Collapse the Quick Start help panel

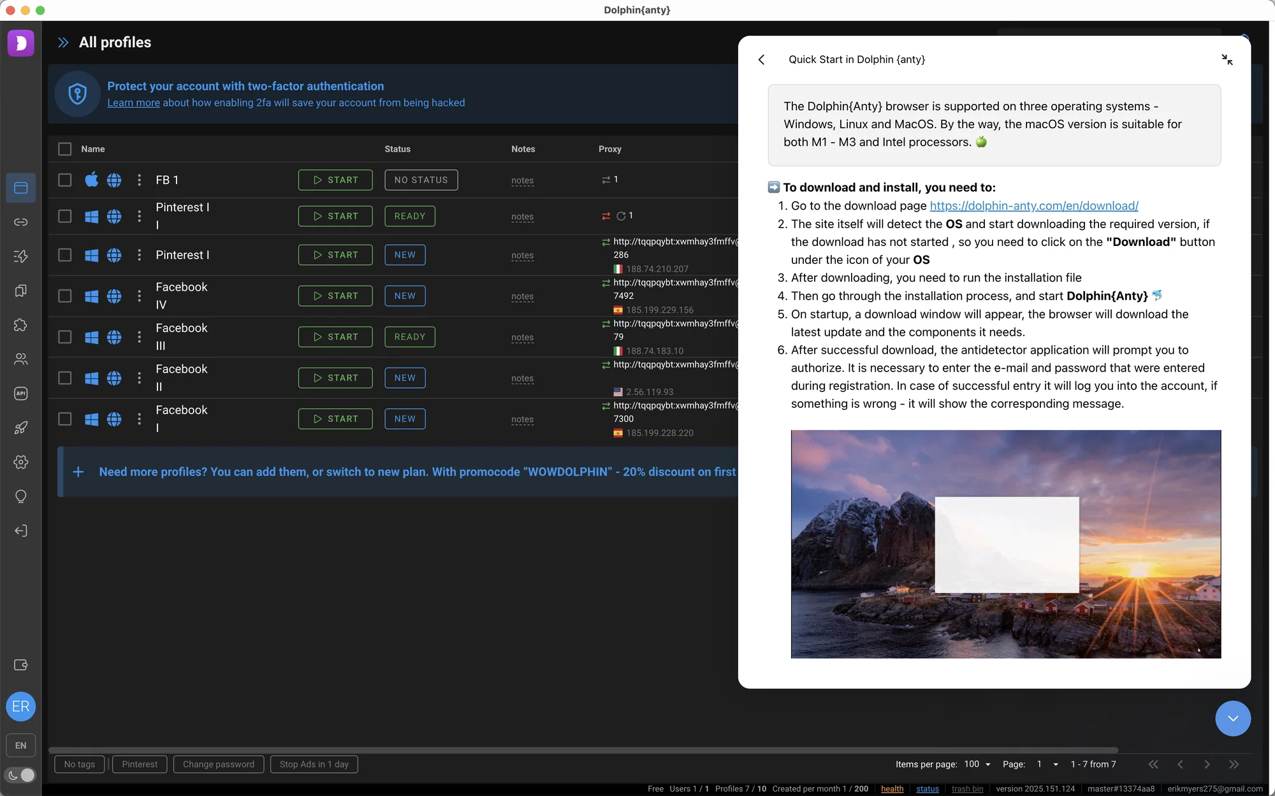click(x=1227, y=59)
